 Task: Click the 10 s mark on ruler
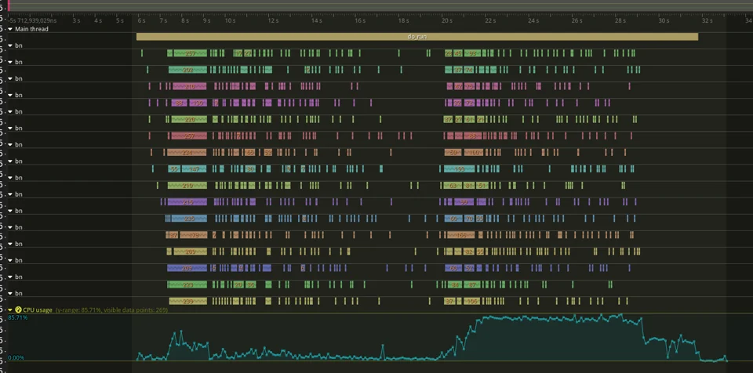230,20
